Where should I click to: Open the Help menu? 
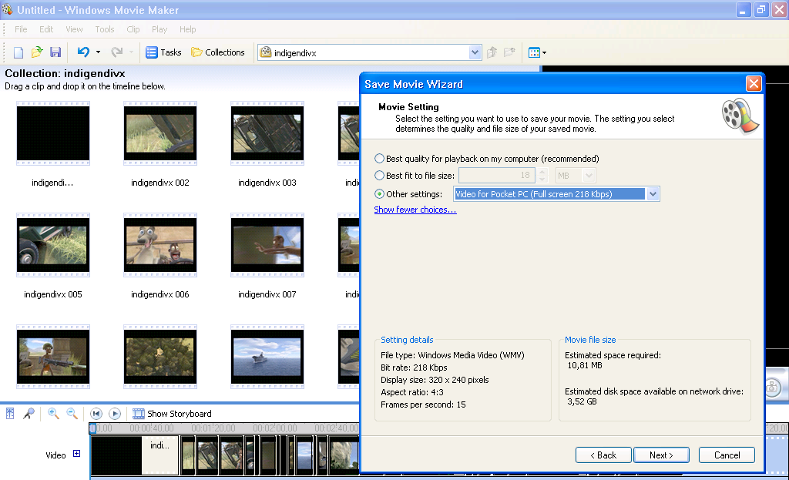[x=188, y=29]
